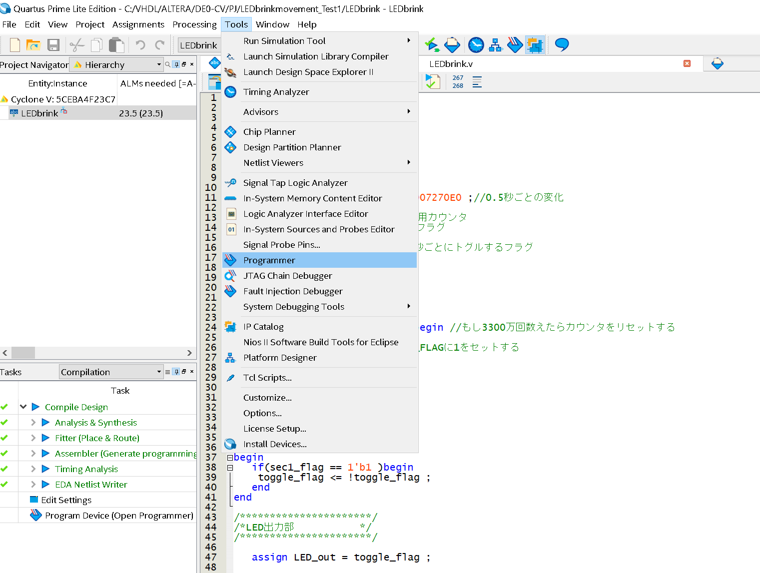
Task: Click the search icon in Project Navigator
Action: [168, 64]
